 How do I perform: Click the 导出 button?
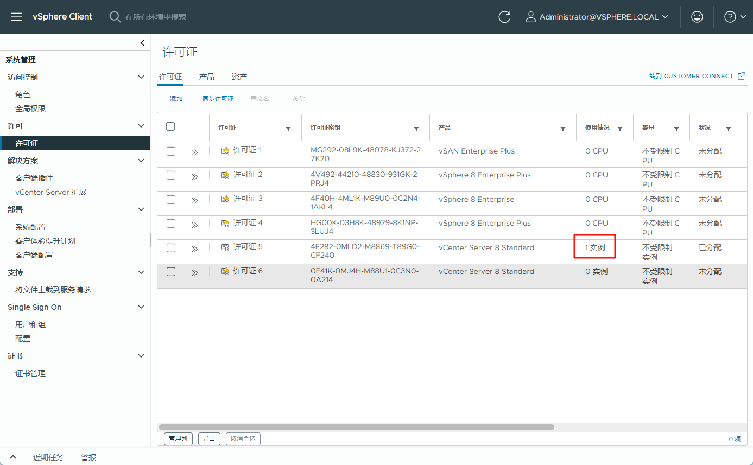(209, 438)
